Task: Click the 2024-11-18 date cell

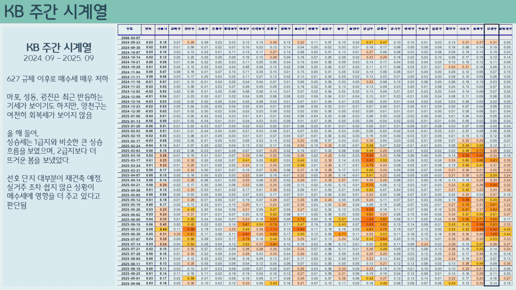Action: (x=131, y=81)
